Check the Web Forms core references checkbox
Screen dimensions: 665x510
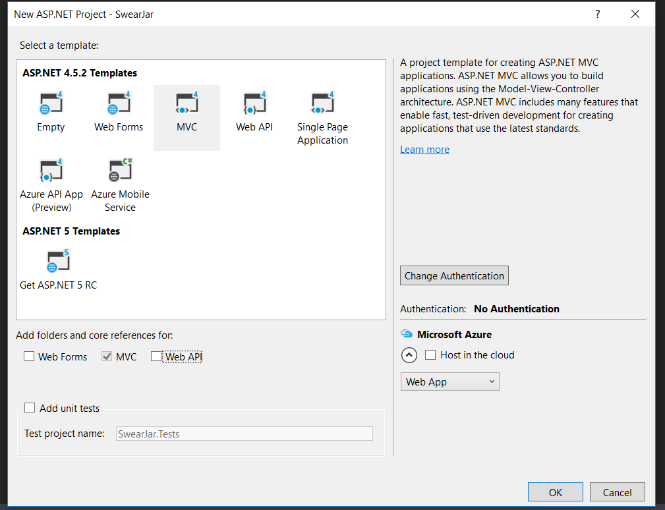29,356
